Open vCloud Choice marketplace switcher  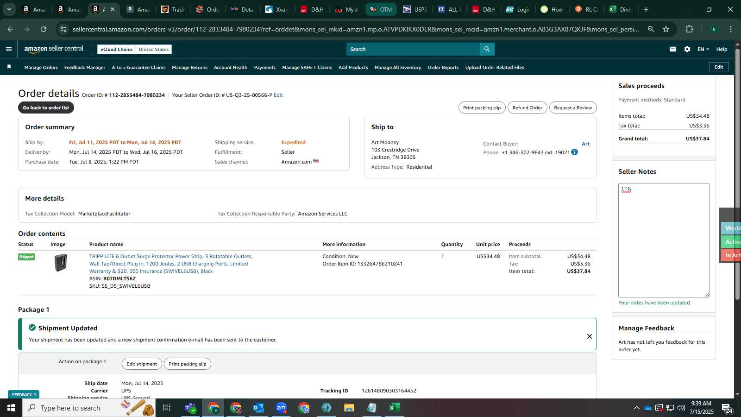(134, 49)
